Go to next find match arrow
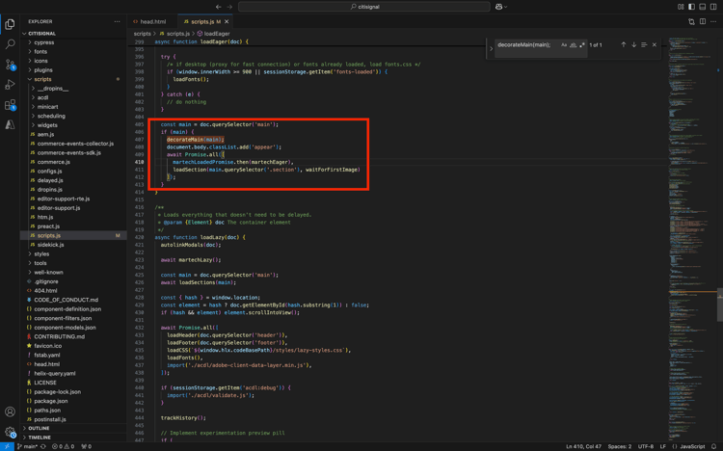Screen dimensions: 723x451 633,44
